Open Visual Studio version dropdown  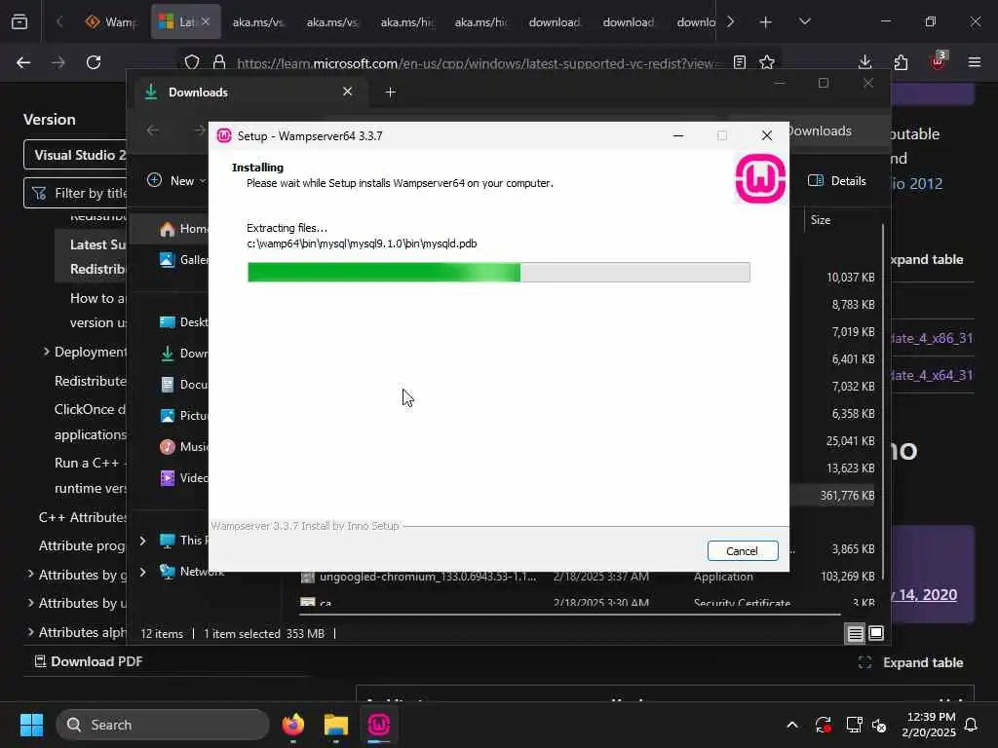[x=76, y=155]
